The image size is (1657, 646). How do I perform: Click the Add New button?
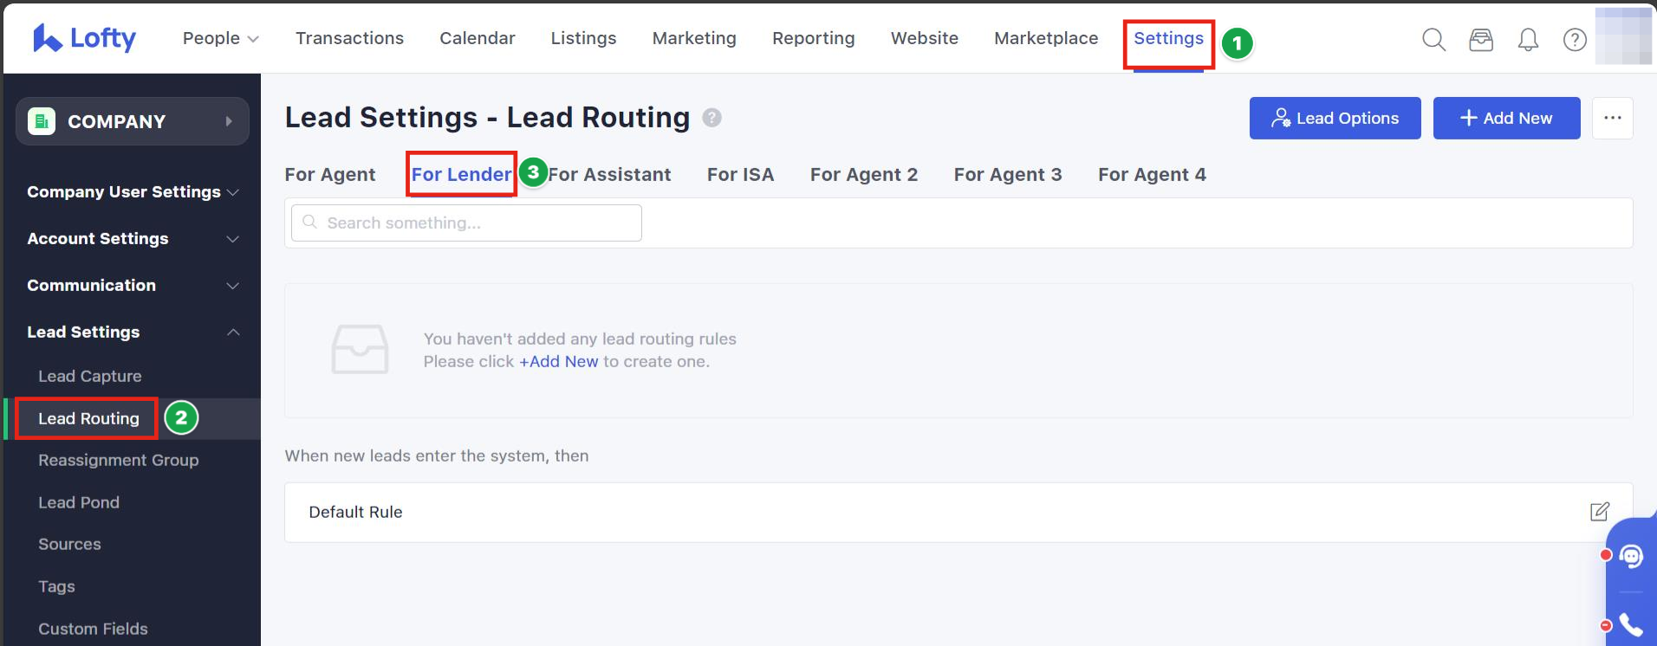click(1506, 118)
